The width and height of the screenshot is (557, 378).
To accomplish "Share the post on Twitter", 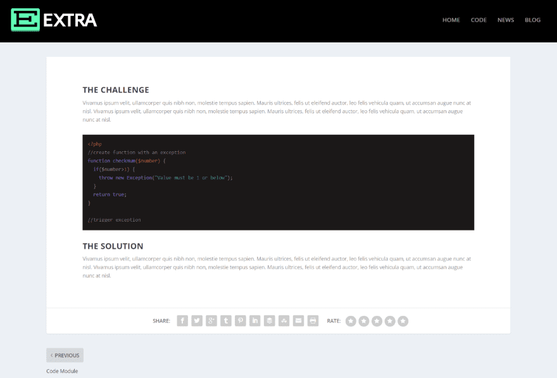I will click(197, 321).
